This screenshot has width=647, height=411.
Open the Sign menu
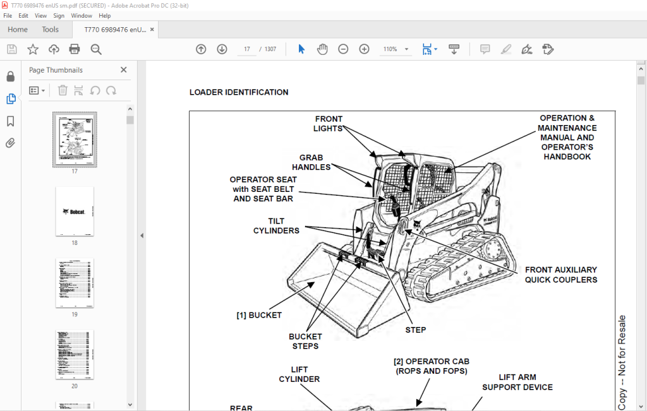[59, 16]
